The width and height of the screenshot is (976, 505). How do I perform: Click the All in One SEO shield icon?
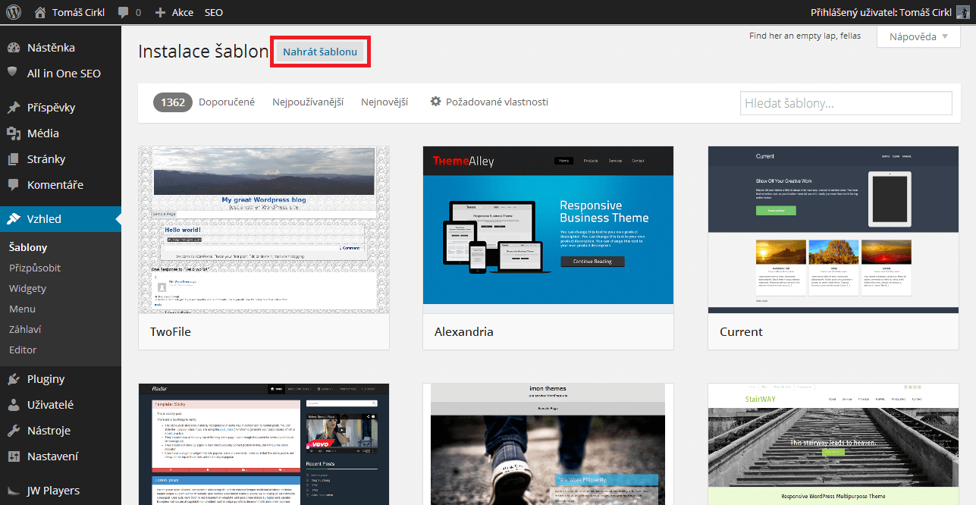tap(13, 72)
